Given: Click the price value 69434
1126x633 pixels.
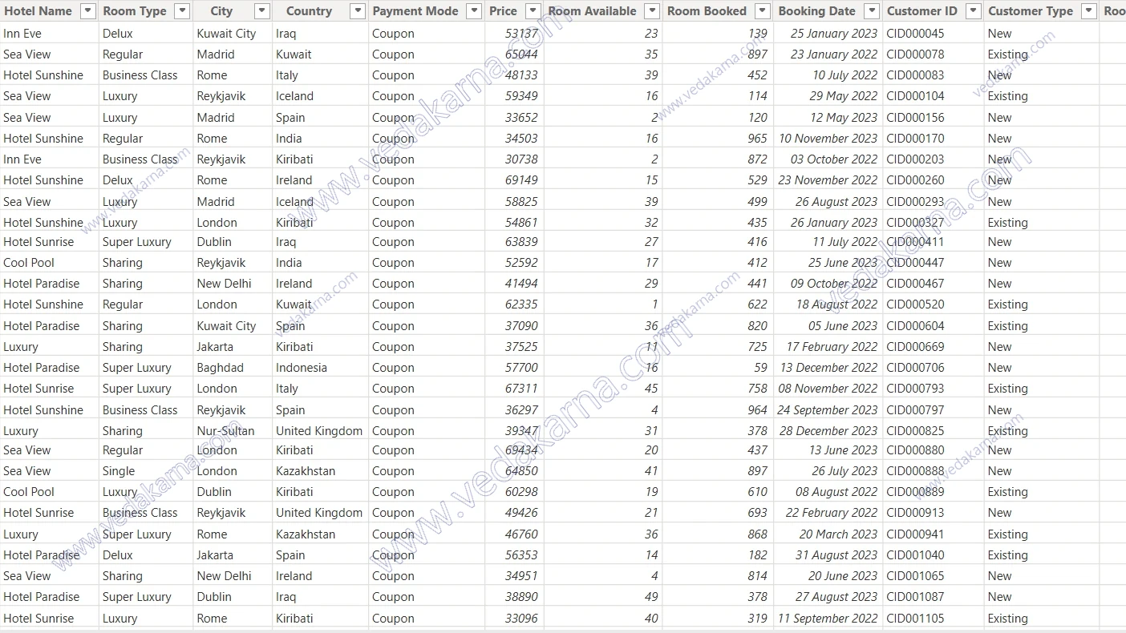Looking at the screenshot, I should tap(521, 450).
